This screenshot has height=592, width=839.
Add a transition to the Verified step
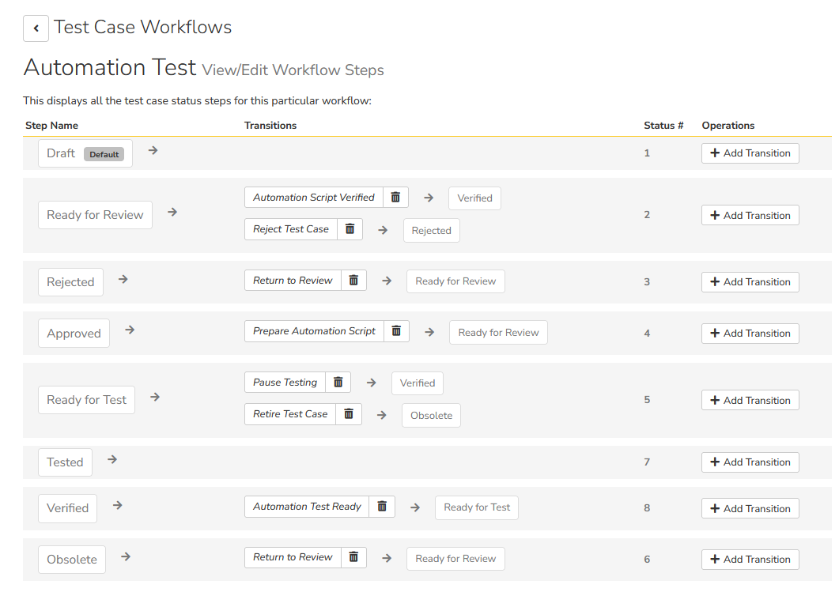750,508
